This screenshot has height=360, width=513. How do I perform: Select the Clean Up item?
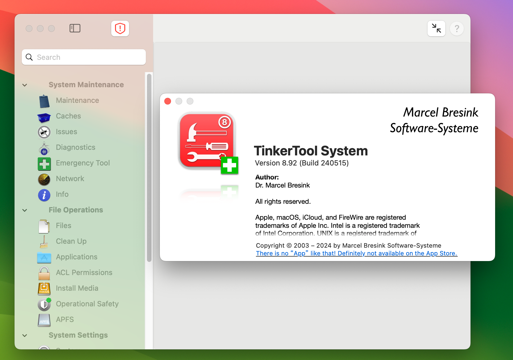click(x=71, y=241)
